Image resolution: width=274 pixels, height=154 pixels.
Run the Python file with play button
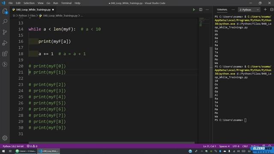(x=194, y=10)
